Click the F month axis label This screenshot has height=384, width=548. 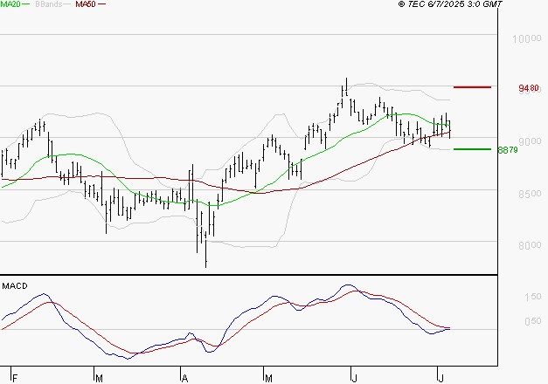click(x=15, y=378)
